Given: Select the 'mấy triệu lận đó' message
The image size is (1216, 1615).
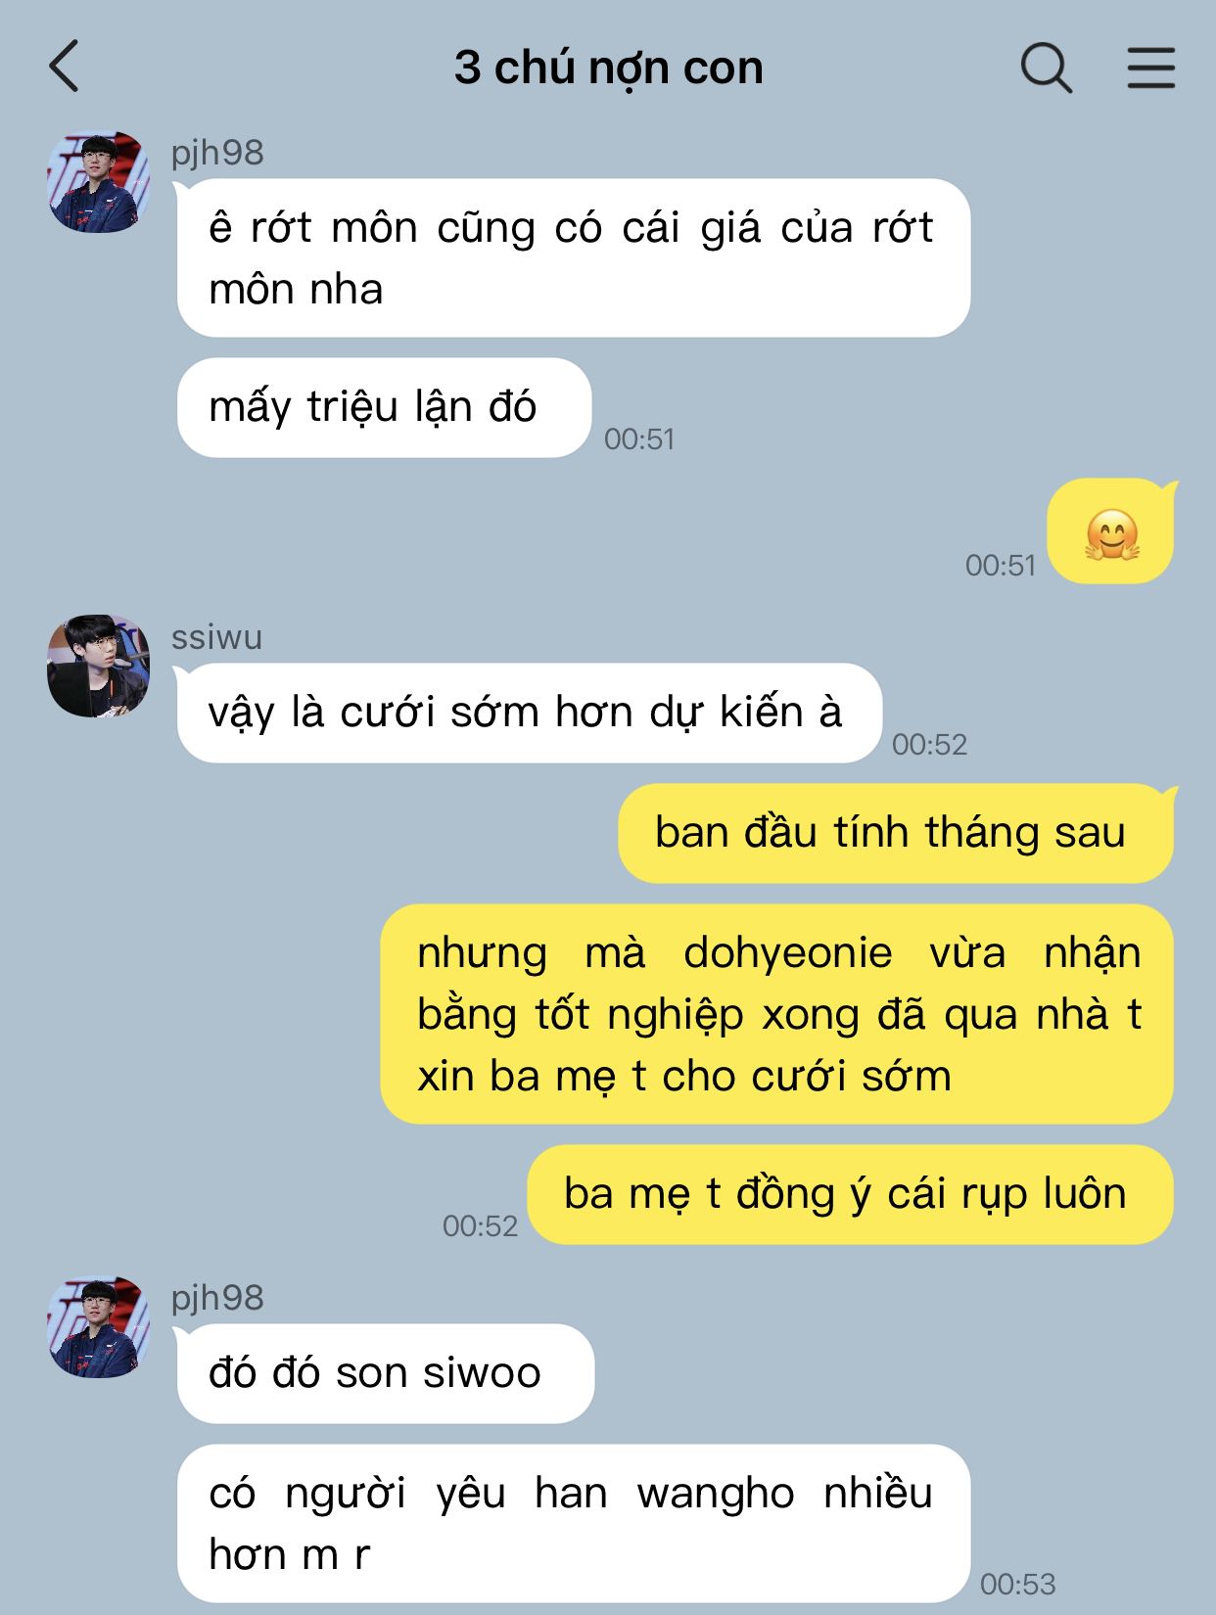Looking at the screenshot, I should click(384, 407).
